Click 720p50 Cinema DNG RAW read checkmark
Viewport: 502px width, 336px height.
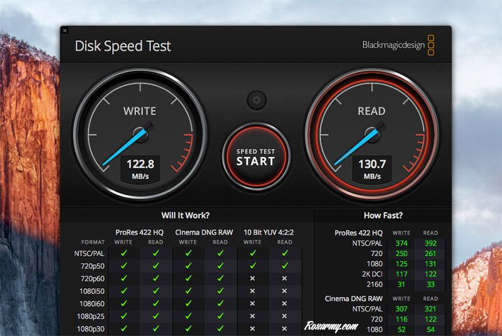pyautogui.click(x=220, y=266)
